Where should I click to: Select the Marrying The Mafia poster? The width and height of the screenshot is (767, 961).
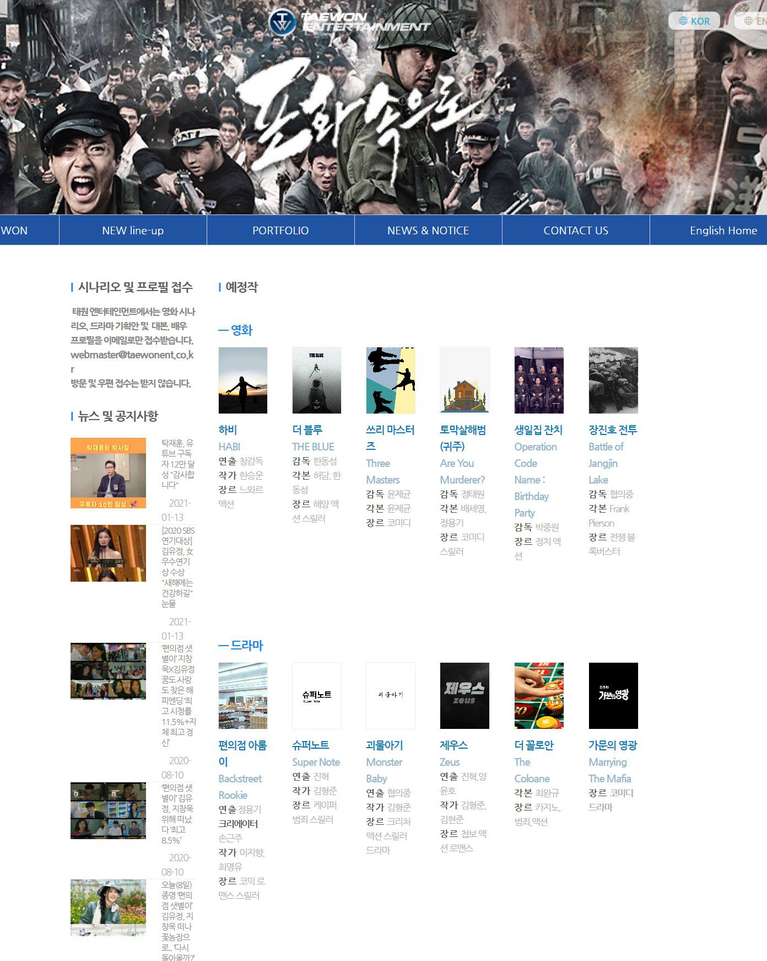[x=613, y=696]
